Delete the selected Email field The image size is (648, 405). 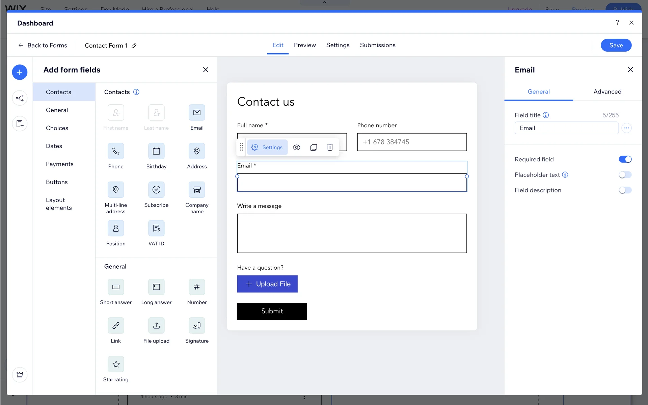(330, 147)
